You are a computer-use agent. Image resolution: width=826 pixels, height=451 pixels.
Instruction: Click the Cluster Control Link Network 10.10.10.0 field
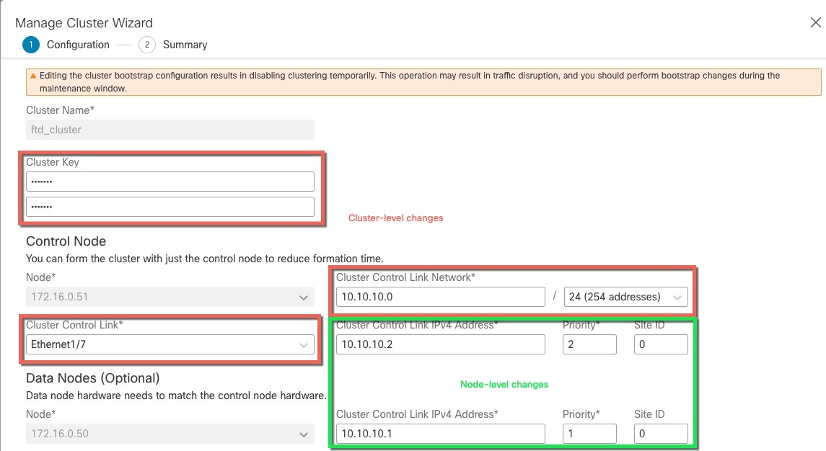[440, 297]
